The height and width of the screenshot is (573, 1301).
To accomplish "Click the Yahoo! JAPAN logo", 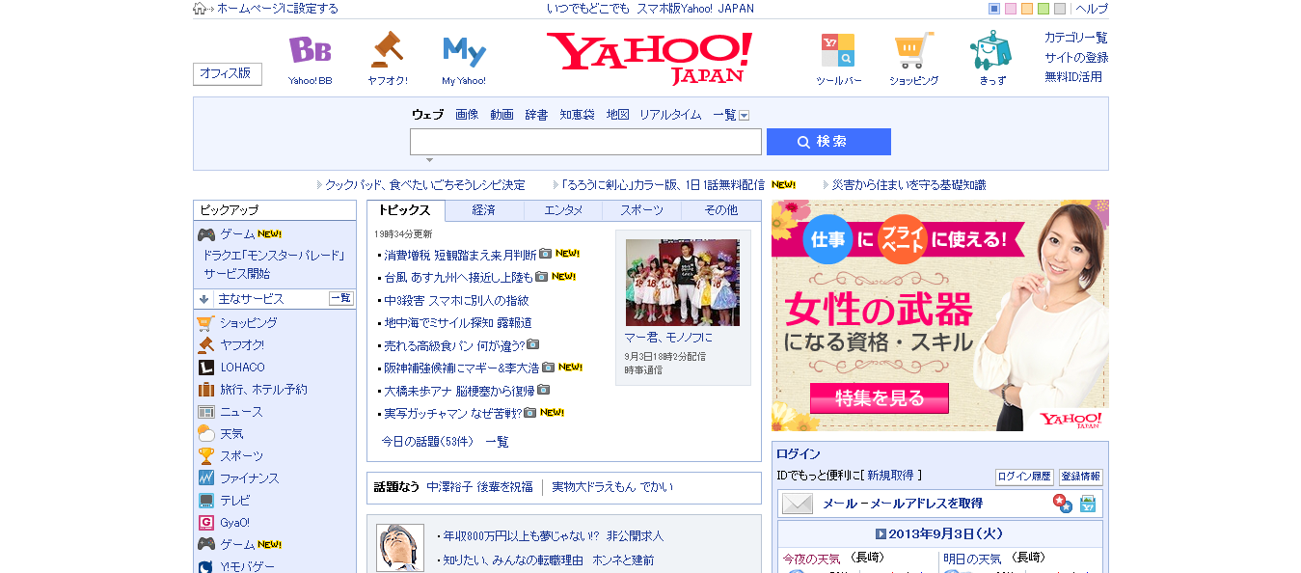I will coord(650,58).
